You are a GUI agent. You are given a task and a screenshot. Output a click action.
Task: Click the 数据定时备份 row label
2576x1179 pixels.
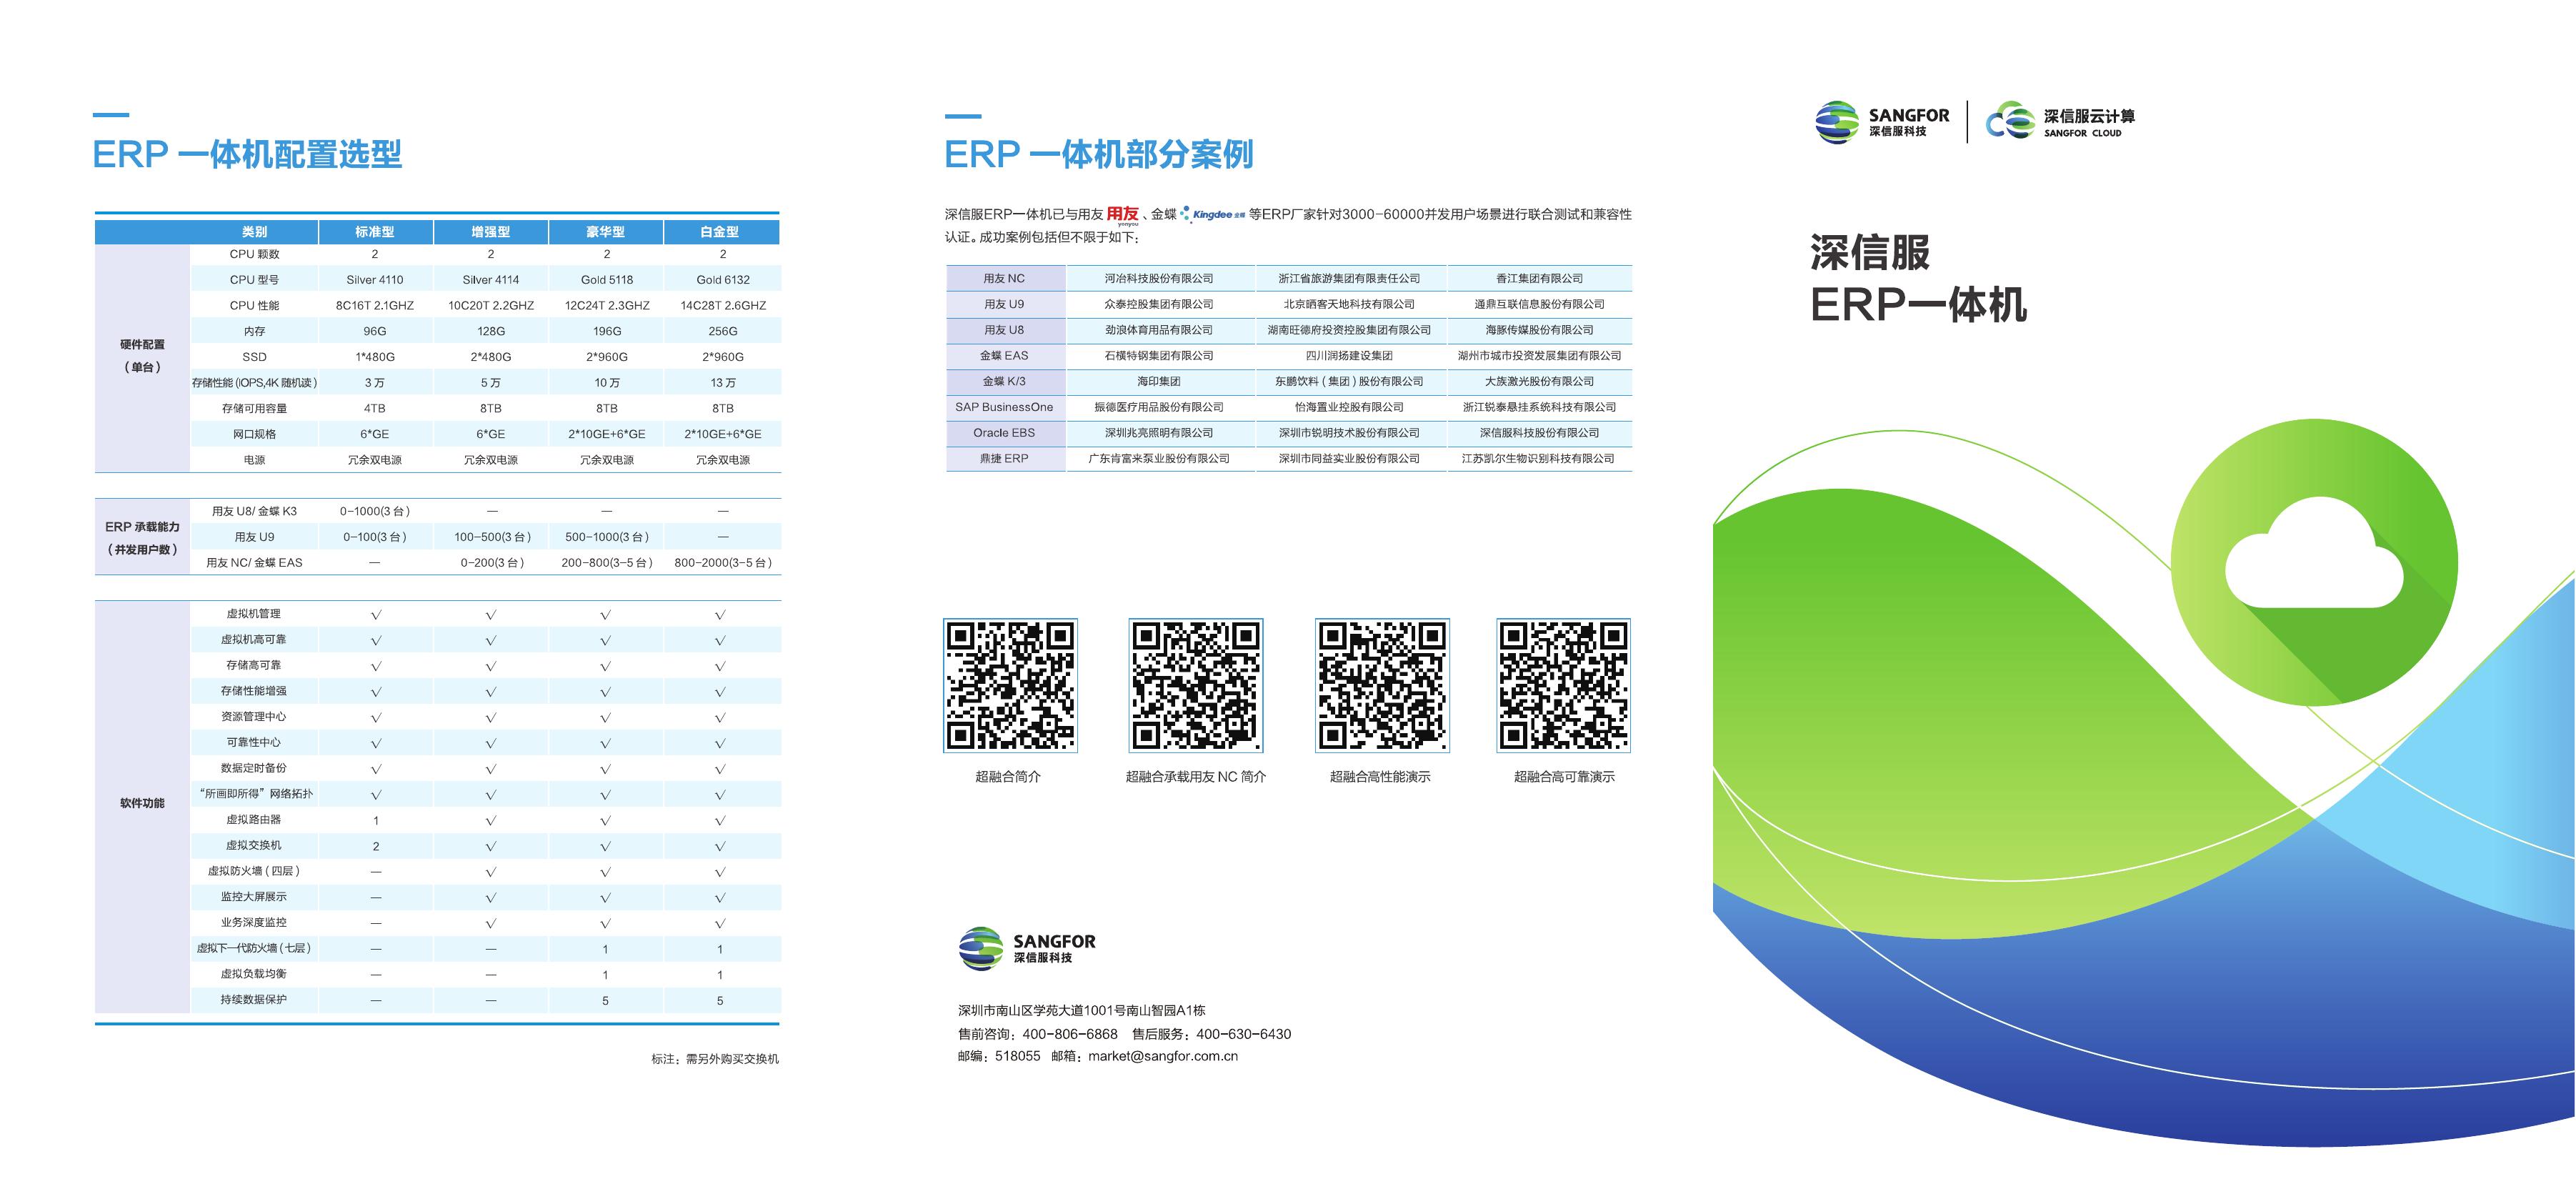click(254, 768)
